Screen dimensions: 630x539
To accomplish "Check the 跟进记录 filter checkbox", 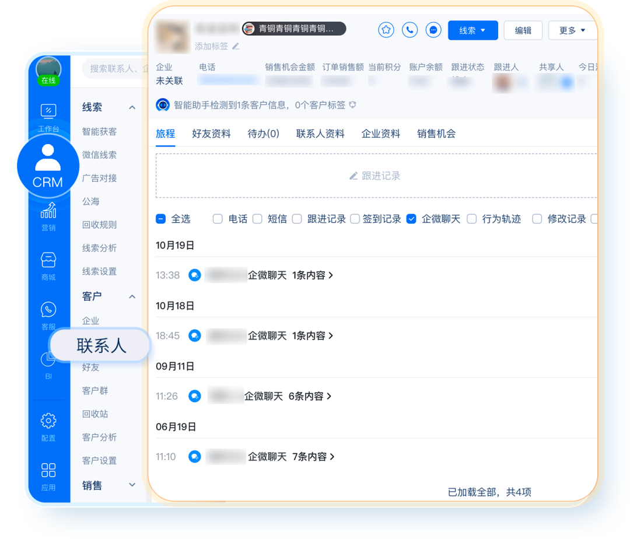I will (x=297, y=219).
